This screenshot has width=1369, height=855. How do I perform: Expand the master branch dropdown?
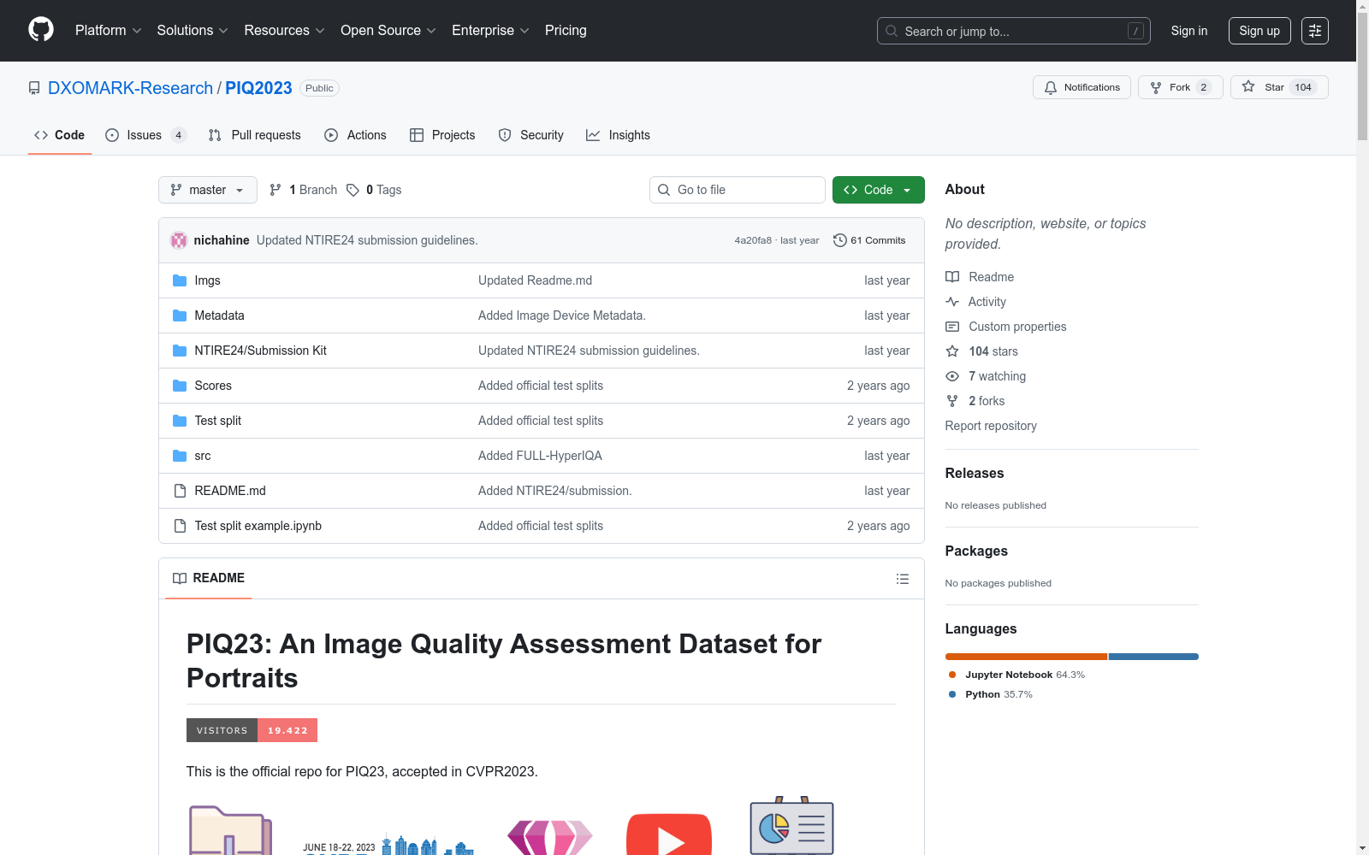pos(207,190)
